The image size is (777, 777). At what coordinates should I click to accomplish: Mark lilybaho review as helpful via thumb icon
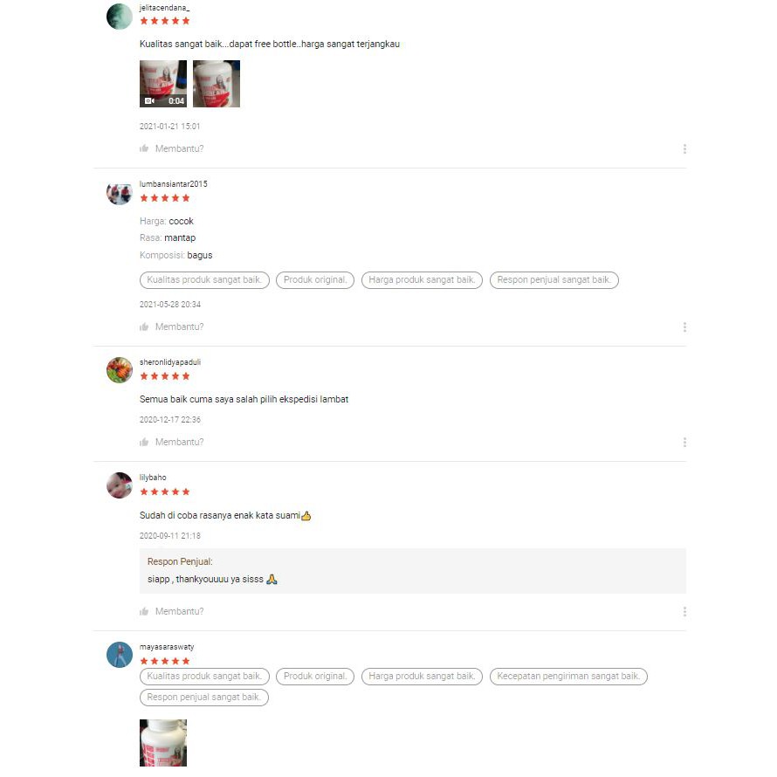(144, 611)
